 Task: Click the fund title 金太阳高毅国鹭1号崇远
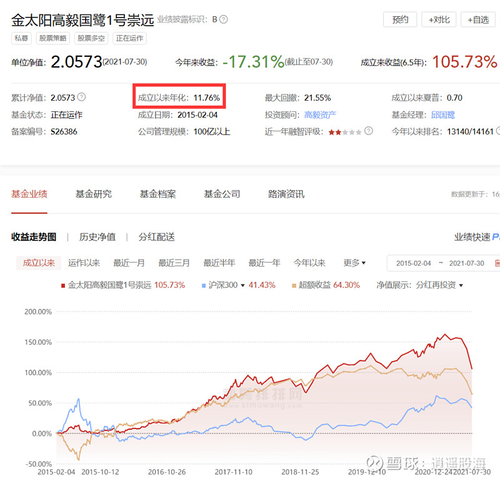point(82,20)
